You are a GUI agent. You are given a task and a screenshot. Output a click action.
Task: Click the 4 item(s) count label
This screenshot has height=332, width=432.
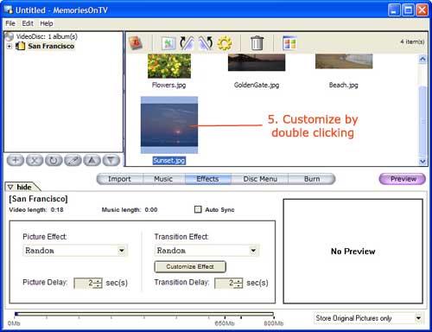click(412, 41)
